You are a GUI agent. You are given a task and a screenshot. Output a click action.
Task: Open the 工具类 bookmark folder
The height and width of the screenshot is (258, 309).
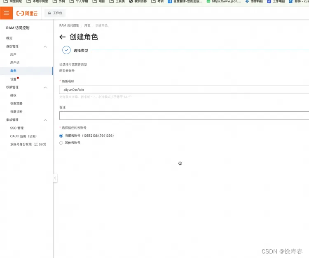click(117, 1)
